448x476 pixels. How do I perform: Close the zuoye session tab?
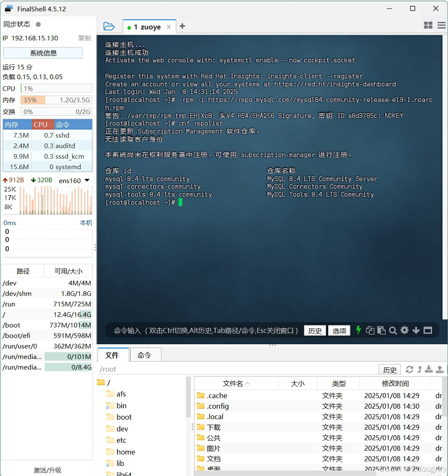click(x=169, y=27)
